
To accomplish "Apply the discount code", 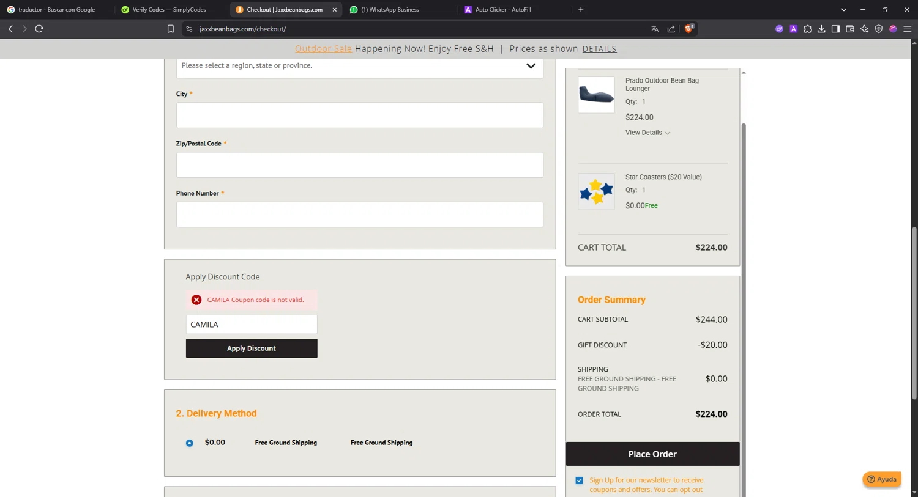I will (x=252, y=348).
